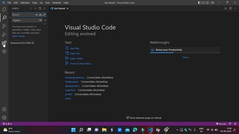Open the Windows Start button

[73, 130]
